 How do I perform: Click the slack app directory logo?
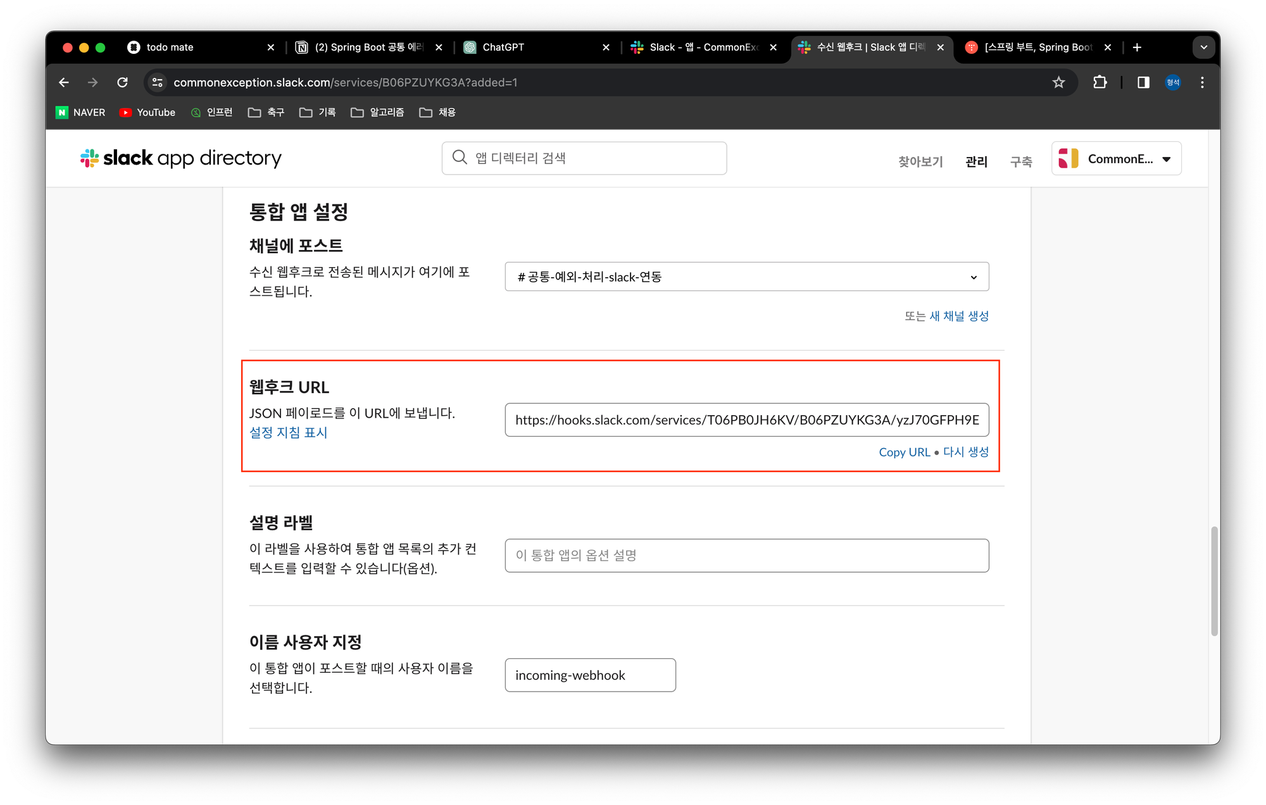coord(181,158)
